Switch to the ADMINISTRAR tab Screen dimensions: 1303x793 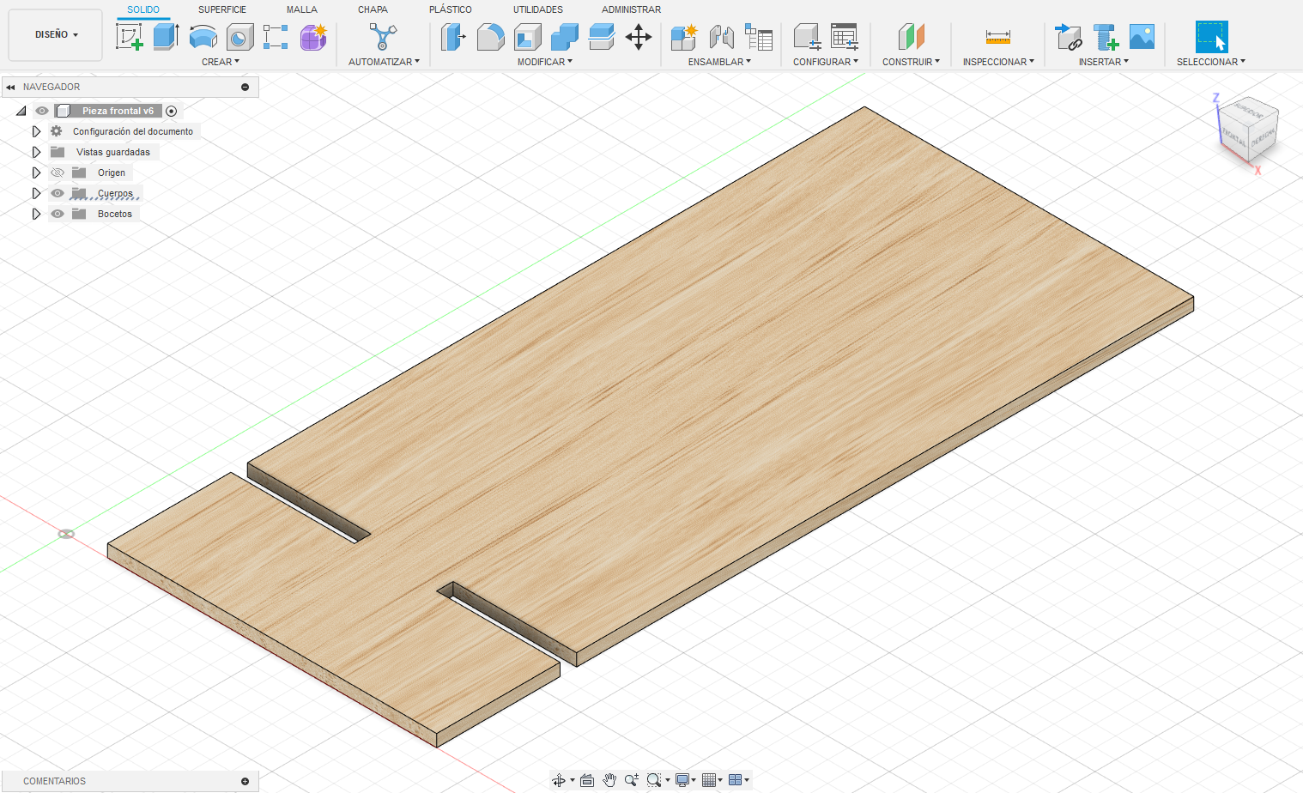631,9
